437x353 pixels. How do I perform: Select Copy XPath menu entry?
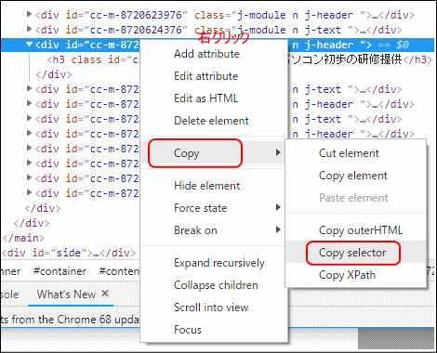click(x=347, y=275)
